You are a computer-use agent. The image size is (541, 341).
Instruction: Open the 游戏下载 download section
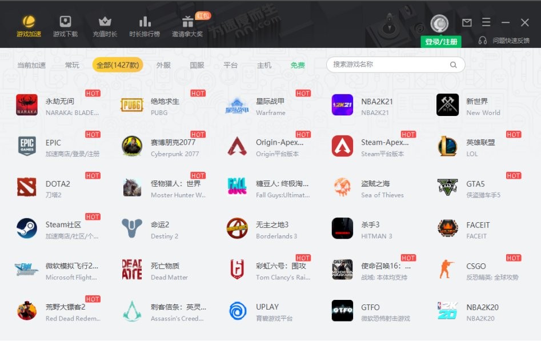coord(65,27)
